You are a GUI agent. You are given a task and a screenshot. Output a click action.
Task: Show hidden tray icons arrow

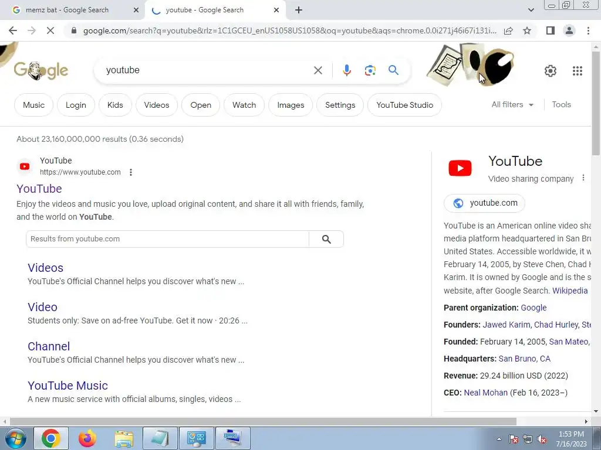[499, 439]
